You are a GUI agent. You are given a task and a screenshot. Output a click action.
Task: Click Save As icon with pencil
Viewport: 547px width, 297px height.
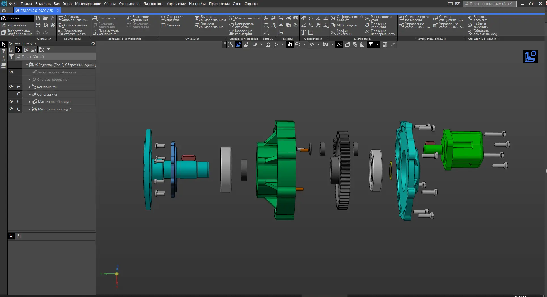tap(53, 25)
